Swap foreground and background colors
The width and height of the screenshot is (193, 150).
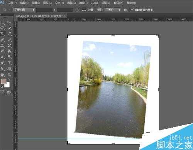pos(9,79)
